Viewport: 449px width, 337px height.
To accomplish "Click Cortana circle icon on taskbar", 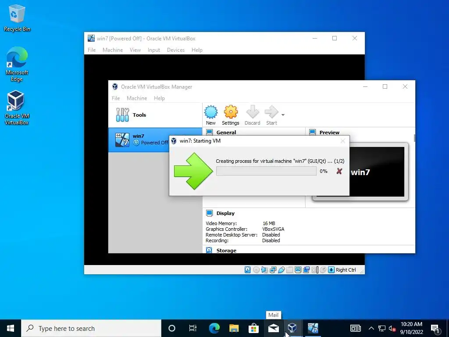I will pos(172,328).
